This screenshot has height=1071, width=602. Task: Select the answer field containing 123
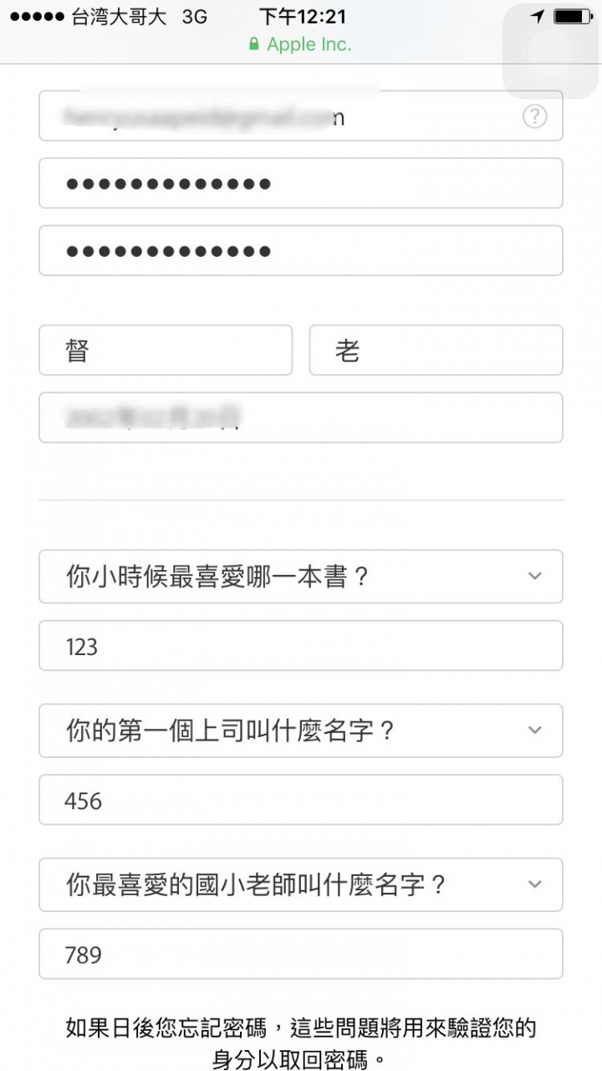[301, 645]
